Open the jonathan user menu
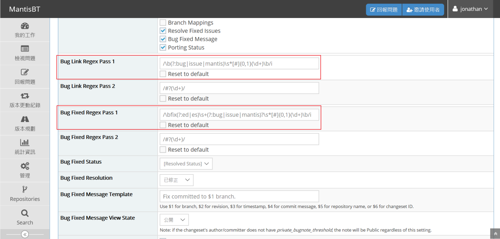The image size is (500, 239). pyautogui.click(x=470, y=9)
